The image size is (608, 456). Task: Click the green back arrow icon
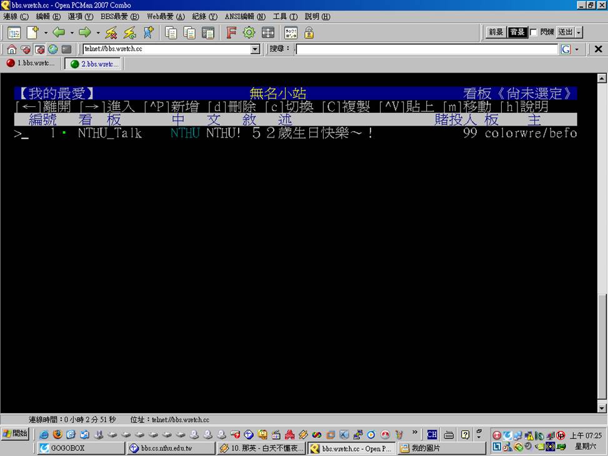pyautogui.click(x=59, y=32)
